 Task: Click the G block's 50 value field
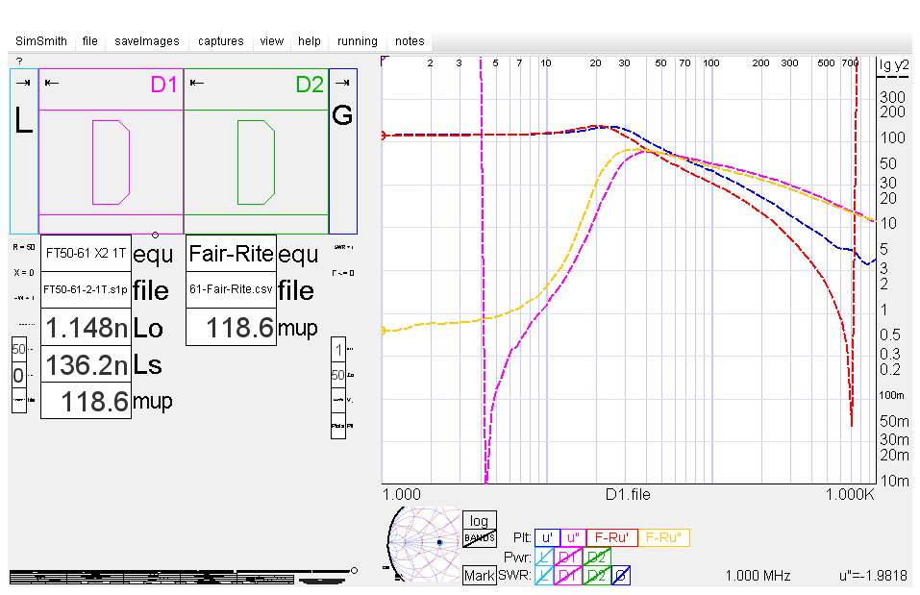338,375
